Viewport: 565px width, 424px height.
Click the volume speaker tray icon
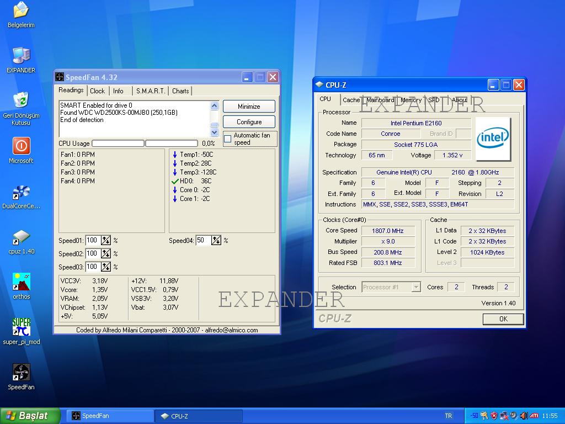(x=524, y=416)
